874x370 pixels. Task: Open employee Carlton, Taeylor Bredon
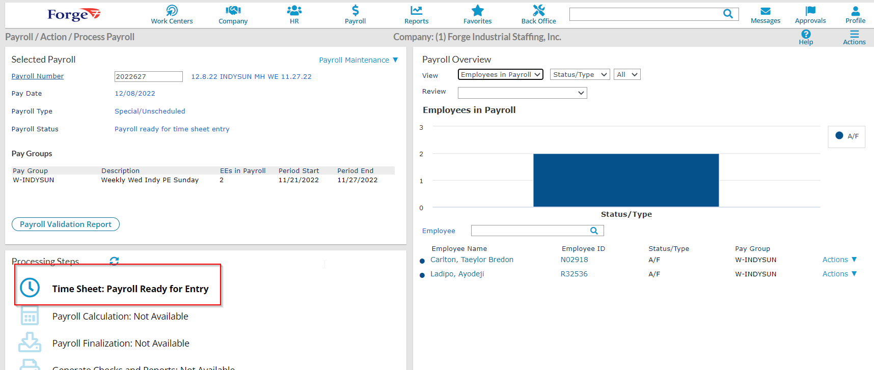coord(472,260)
